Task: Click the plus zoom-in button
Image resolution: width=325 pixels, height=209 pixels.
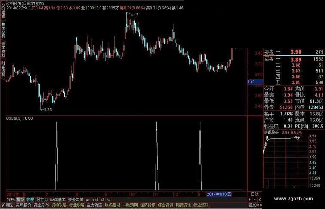Action: 249,200
